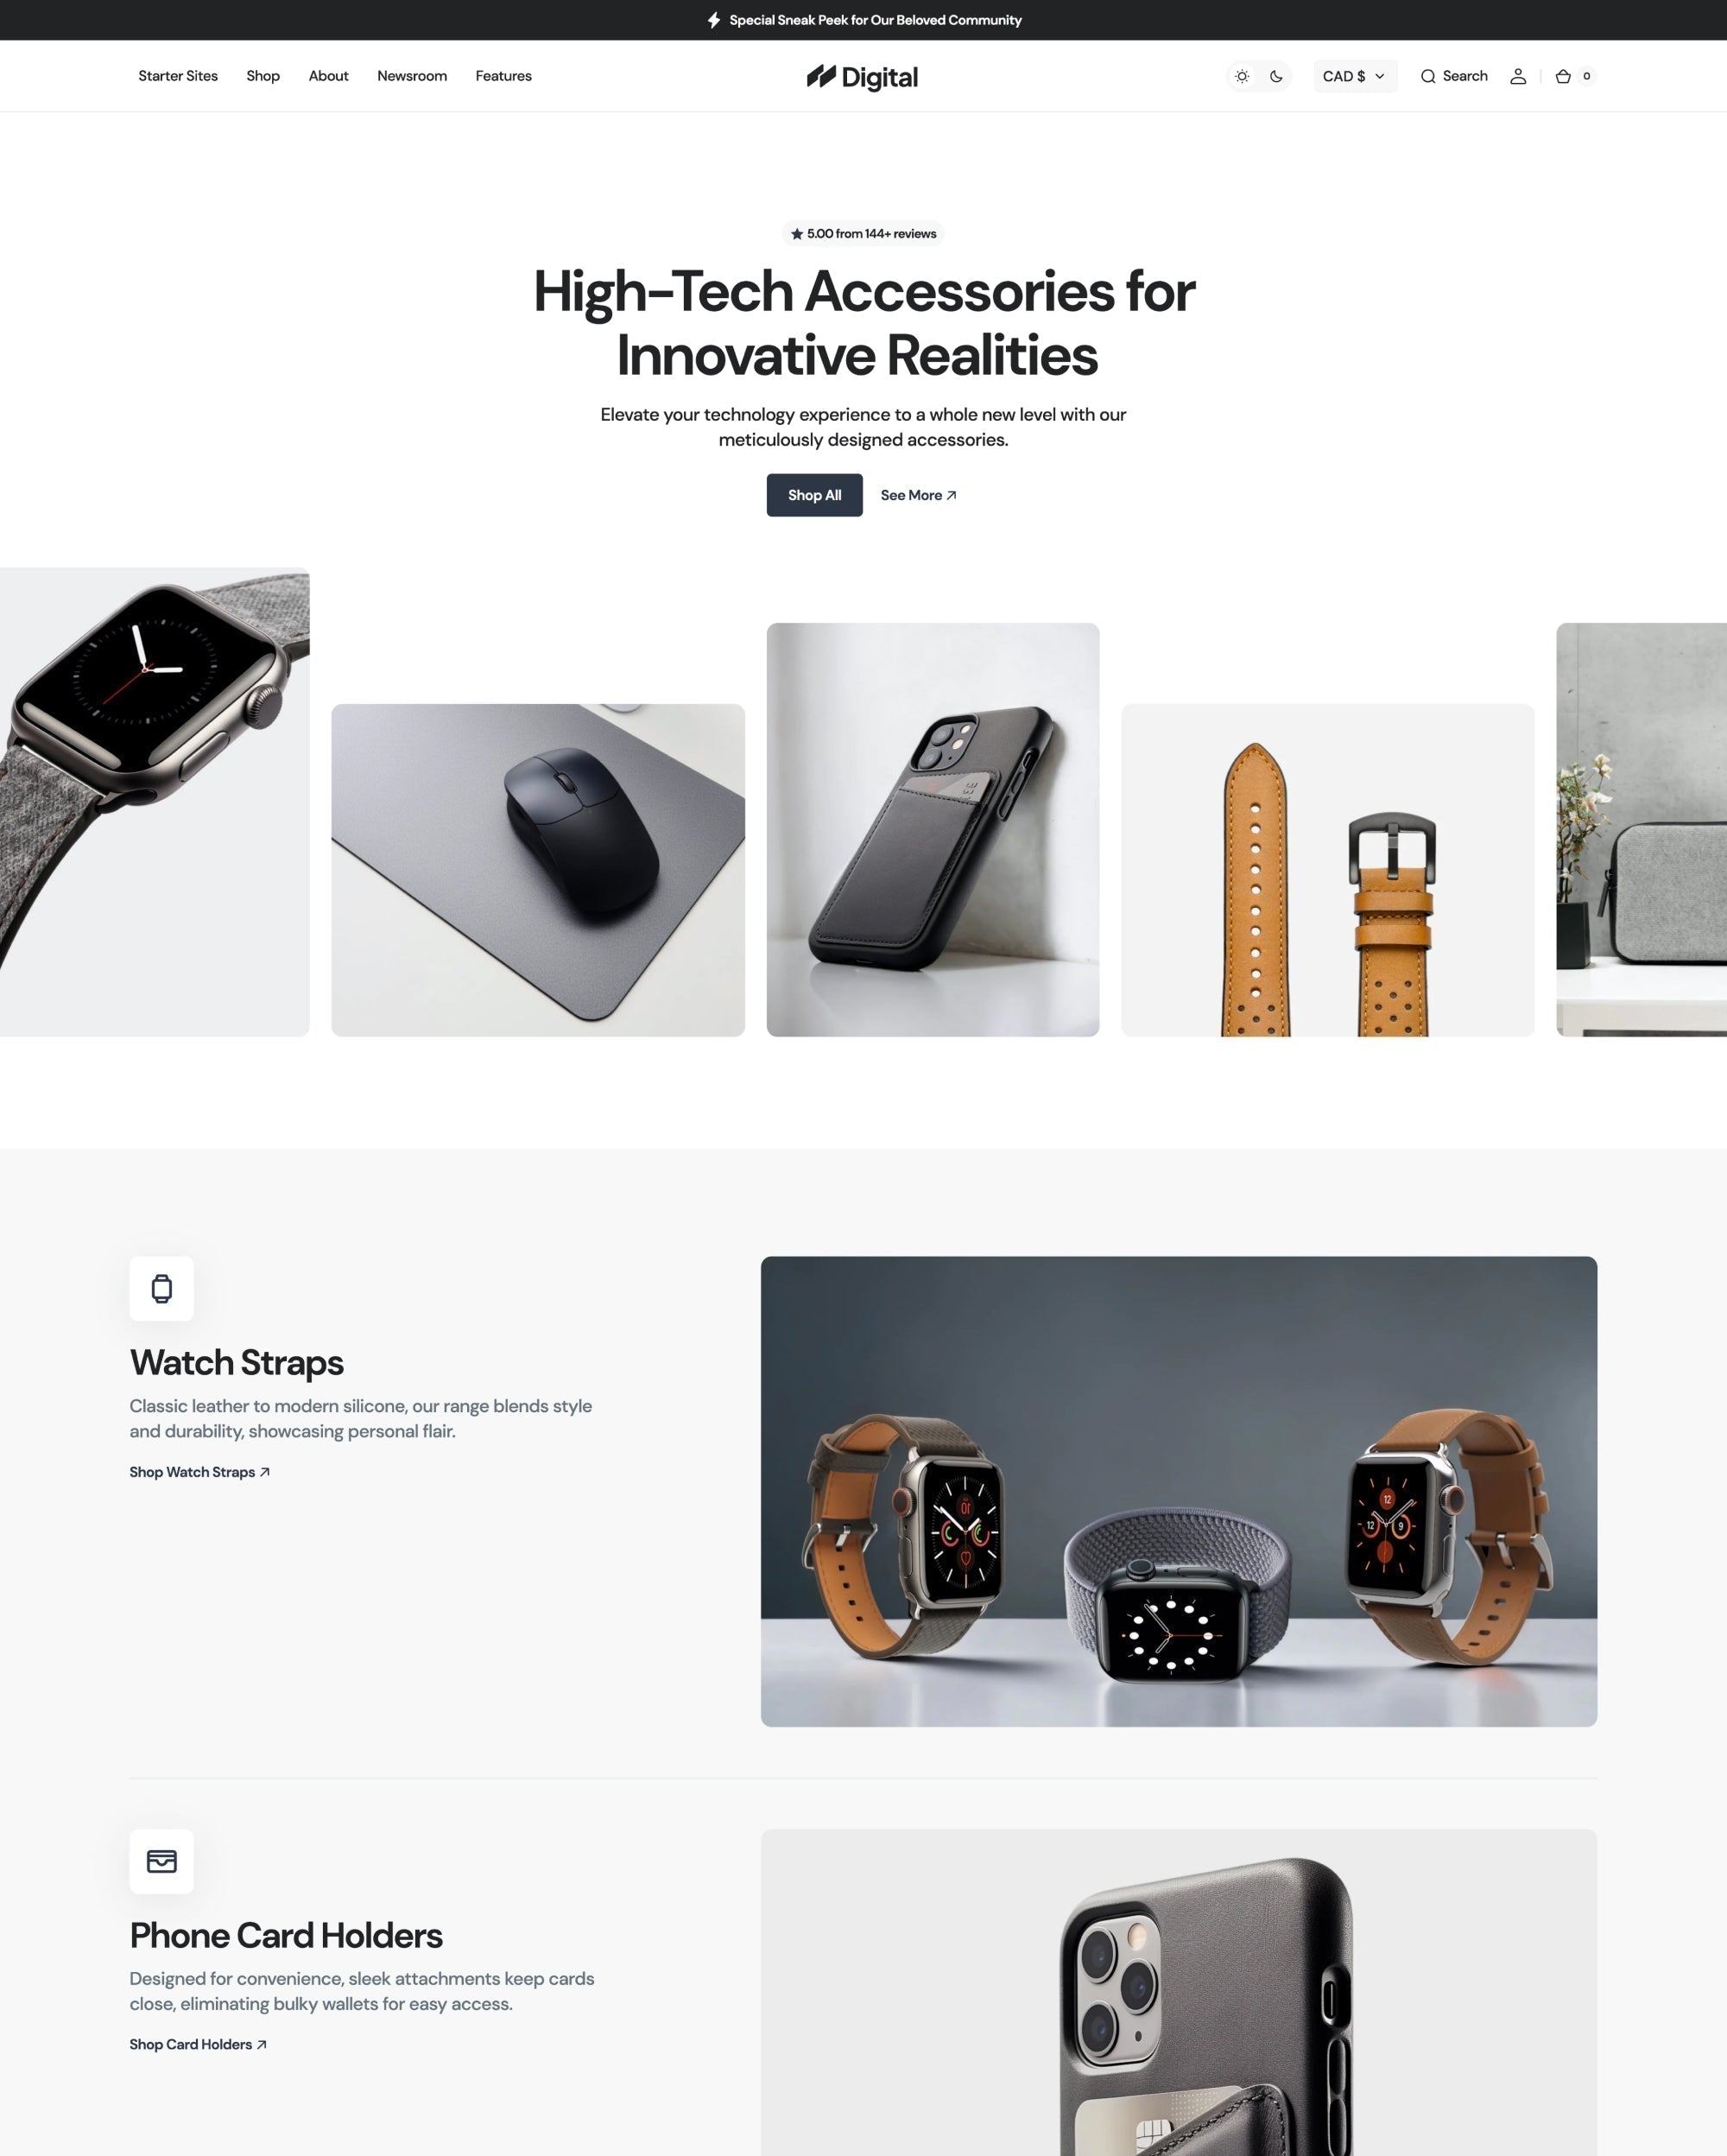1727x2156 pixels.
Task: Expand the CAD $ currency dropdown
Action: pos(1353,76)
